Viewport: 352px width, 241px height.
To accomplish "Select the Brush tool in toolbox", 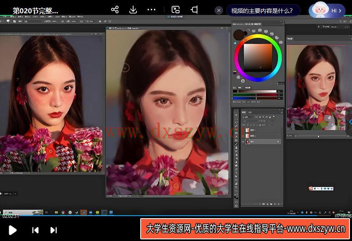I will coord(236,144).
